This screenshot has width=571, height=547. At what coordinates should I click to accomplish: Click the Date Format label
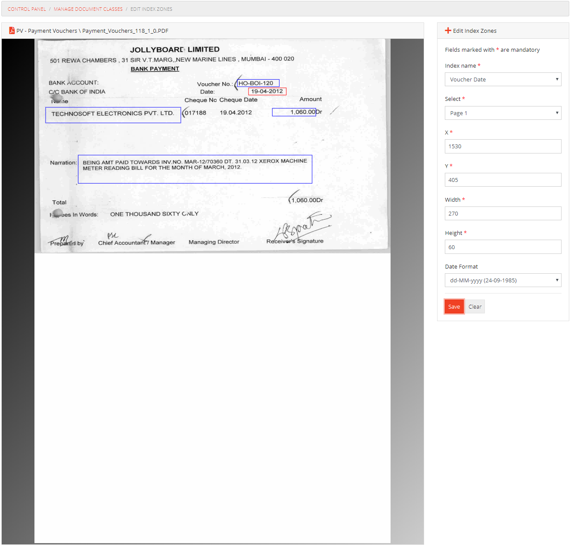[461, 266]
